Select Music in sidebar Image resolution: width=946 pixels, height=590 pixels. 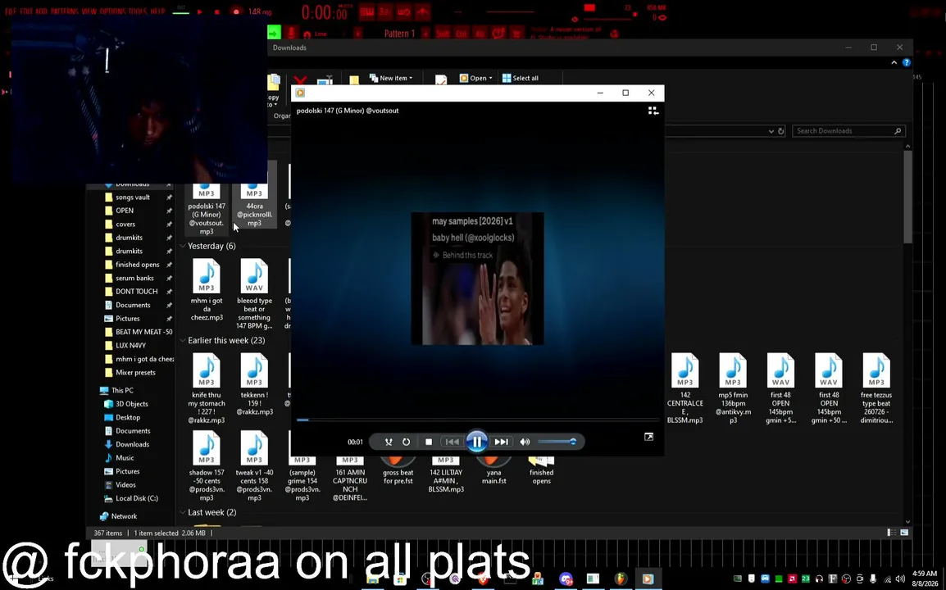tap(125, 458)
